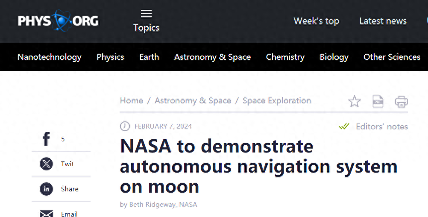This screenshot has width=428, height=217.
Task: Bookmark article with the star icon
Action: pyautogui.click(x=354, y=102)
